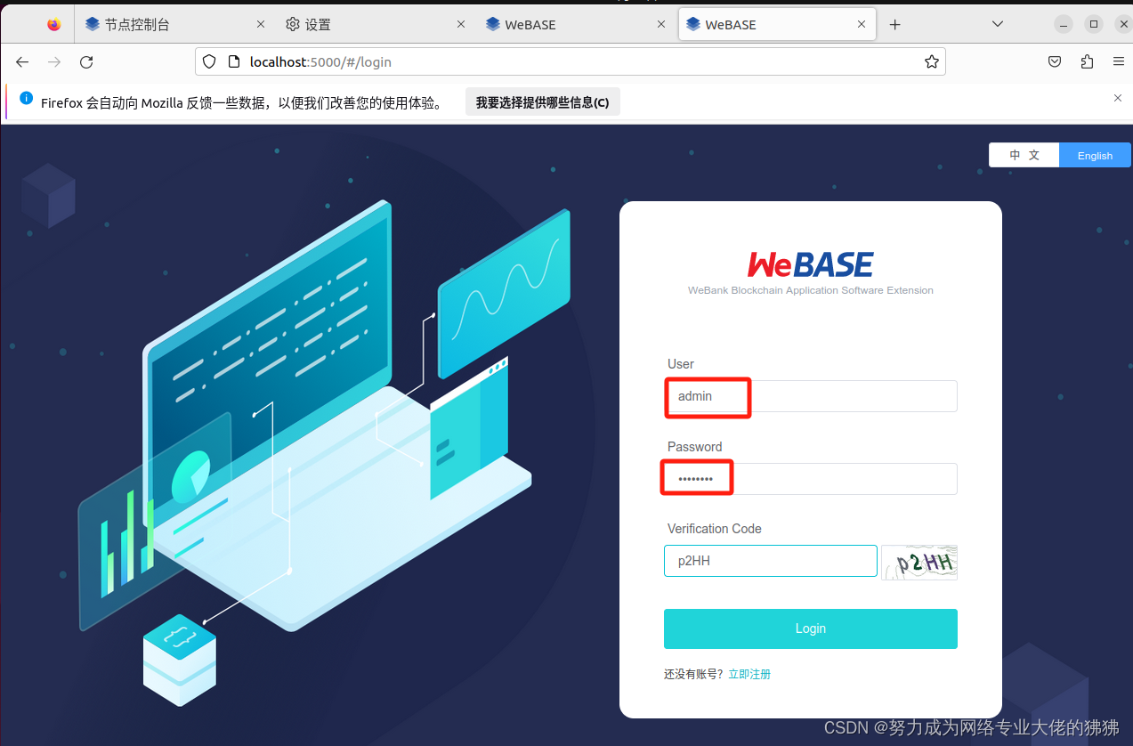Click the Login button
1133x746 pixels.
tap(810, 628)
